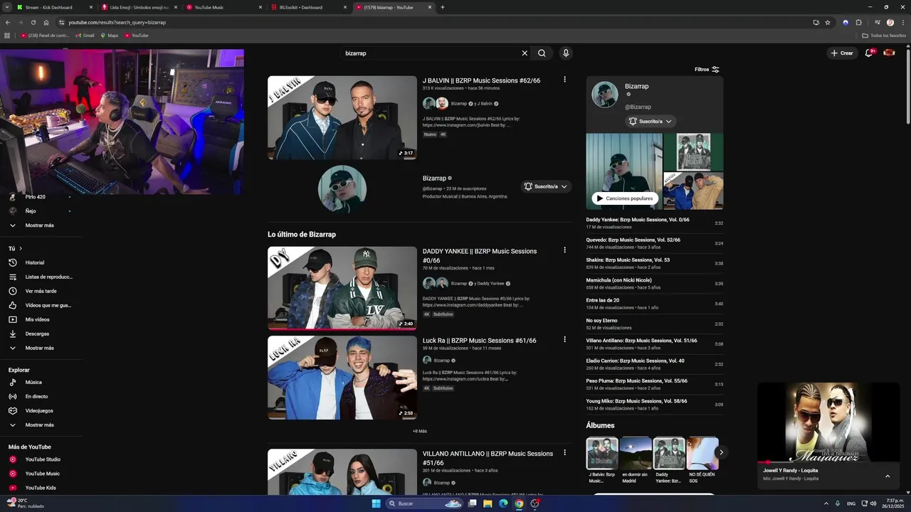The height and width of the screenshot is (512, 911).
Task: Open Listas de reproducción in sidebar
Action: click(x=41, y=277)
